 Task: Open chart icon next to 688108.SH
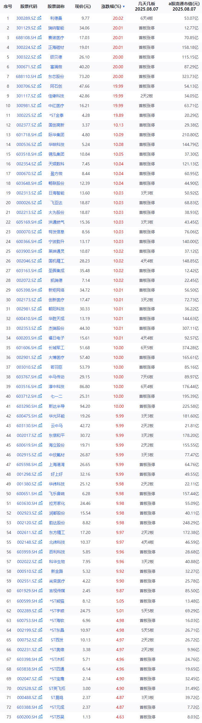point(39,38)
